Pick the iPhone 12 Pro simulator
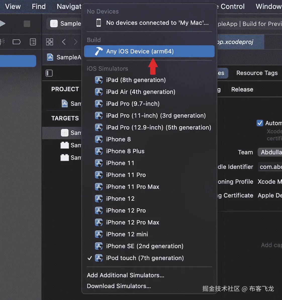282x300 pixels. pos(149,210)
